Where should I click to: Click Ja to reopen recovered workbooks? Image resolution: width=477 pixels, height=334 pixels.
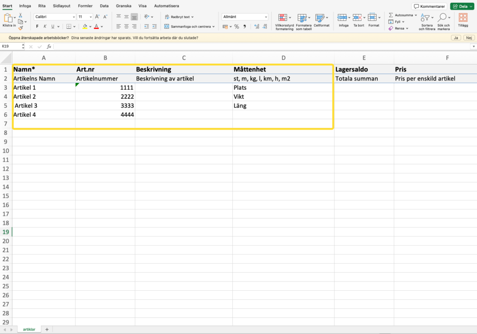(x=457, y=38)
